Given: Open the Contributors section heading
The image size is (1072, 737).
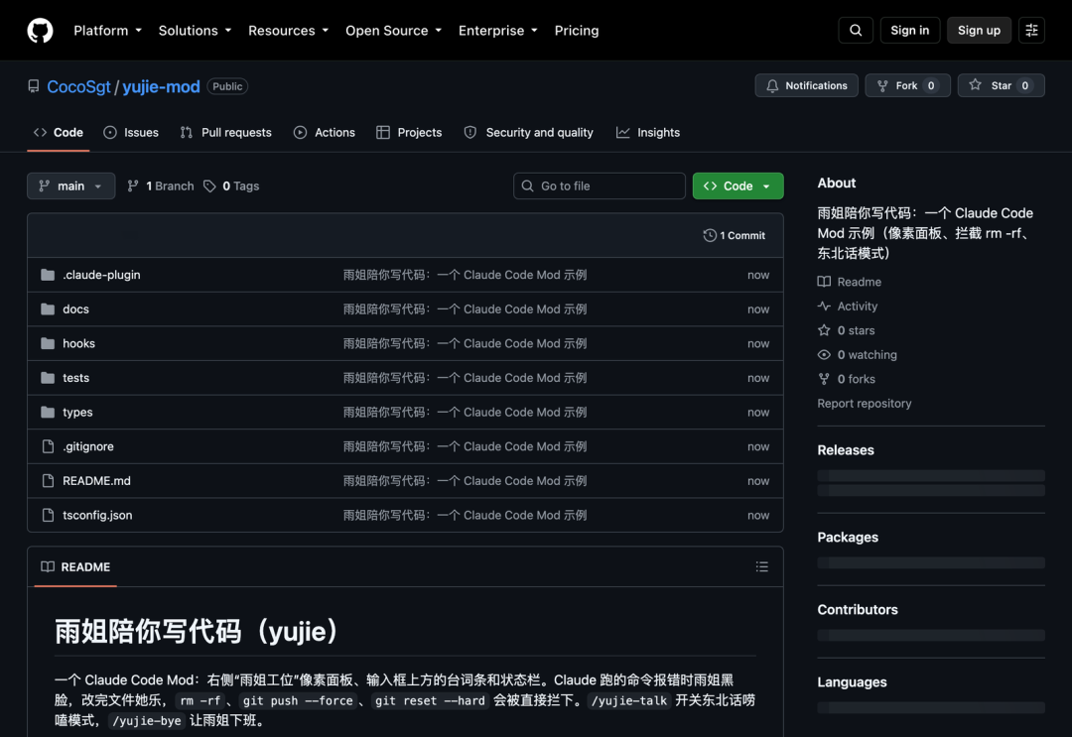Looking at the screenshot, I should pyautogui.click(x=858, y=609).
